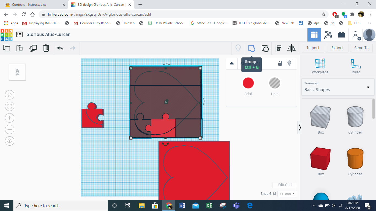
Task: Redo the undone action
Action: (x=73, y=48)
